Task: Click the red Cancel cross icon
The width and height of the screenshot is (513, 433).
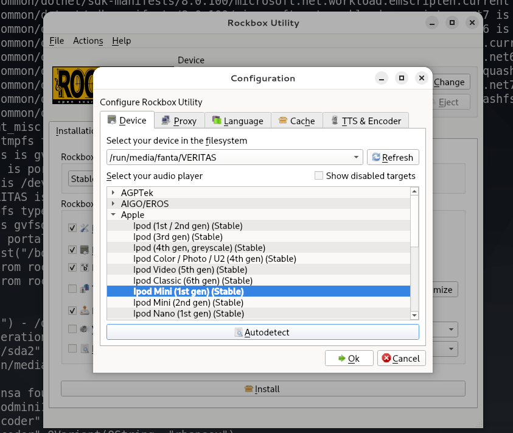Action: 385,358
